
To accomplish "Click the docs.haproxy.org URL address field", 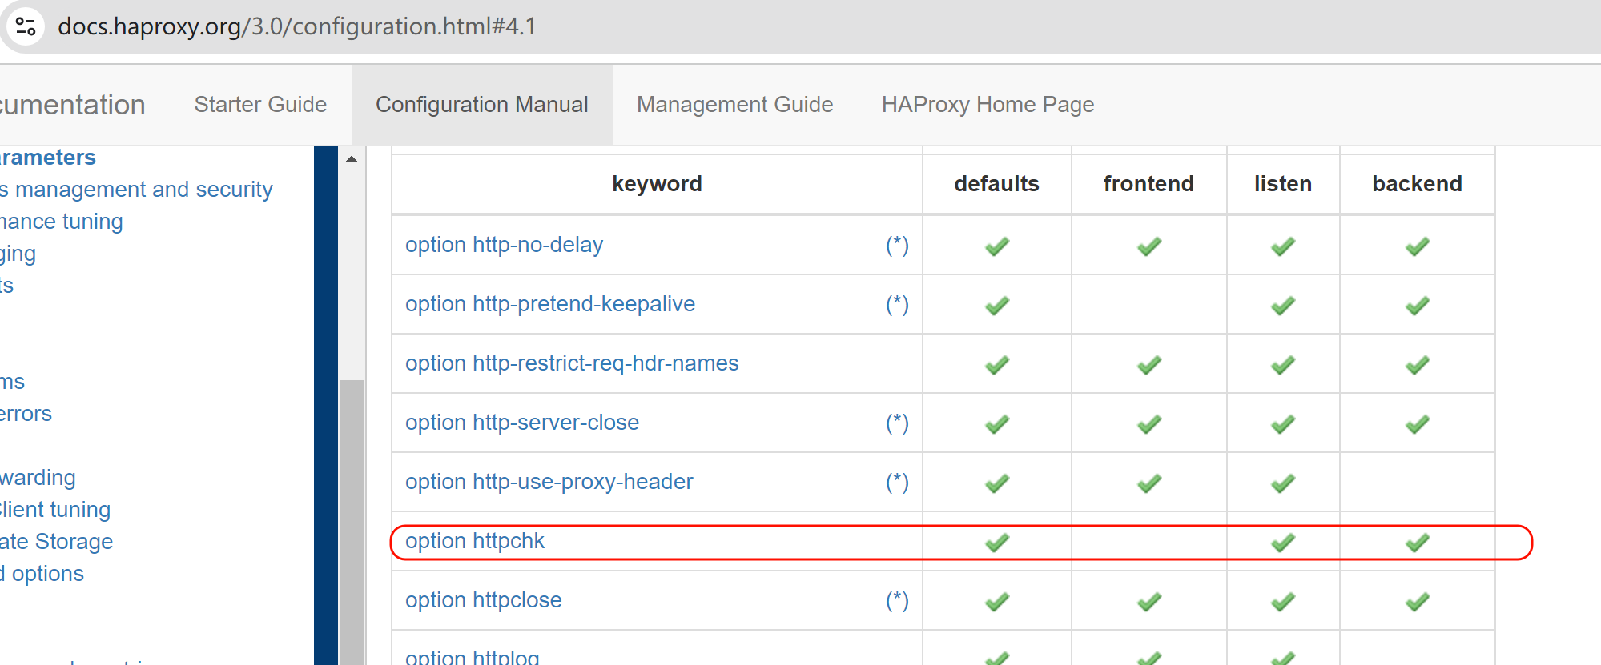I will (296, 26).
